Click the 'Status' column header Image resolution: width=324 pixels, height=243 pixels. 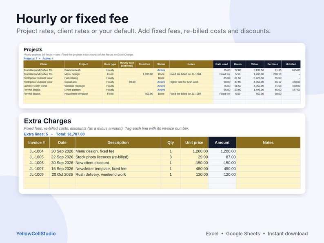click(161, 64)
